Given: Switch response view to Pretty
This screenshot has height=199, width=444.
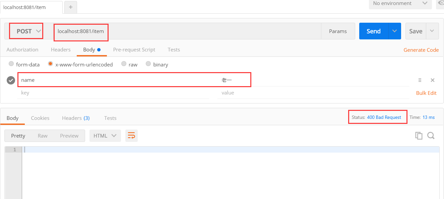Looking at the screenshot, I should (18, 136).
